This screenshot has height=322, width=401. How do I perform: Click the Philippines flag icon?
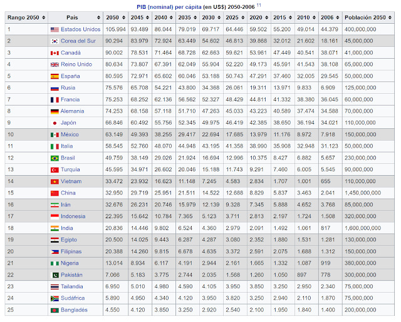pos(55,252)
